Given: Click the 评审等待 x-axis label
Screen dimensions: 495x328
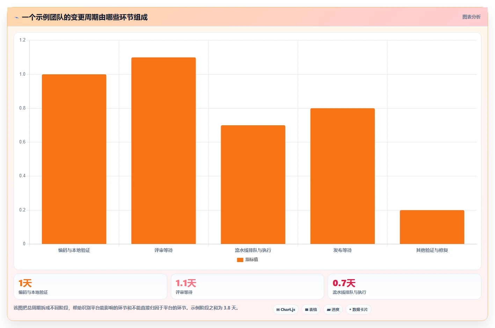Looking at the screenshot, I should [x=163, y=250].
